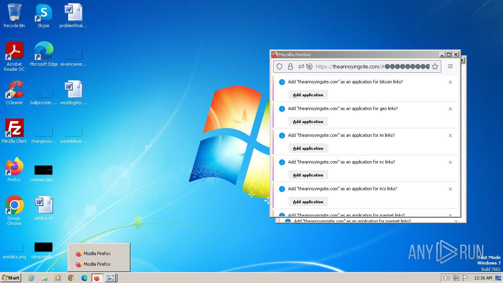
Task: Open Windows Explorer folder from taskbar
Action: click(44, 278)
